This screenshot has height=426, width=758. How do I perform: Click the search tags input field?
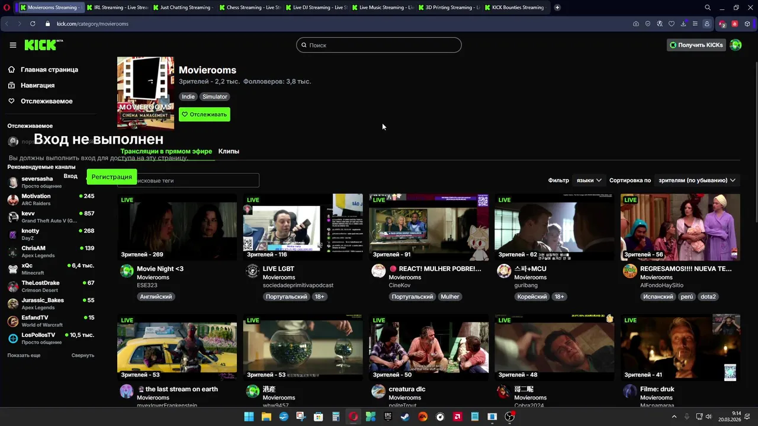point(188,180)
